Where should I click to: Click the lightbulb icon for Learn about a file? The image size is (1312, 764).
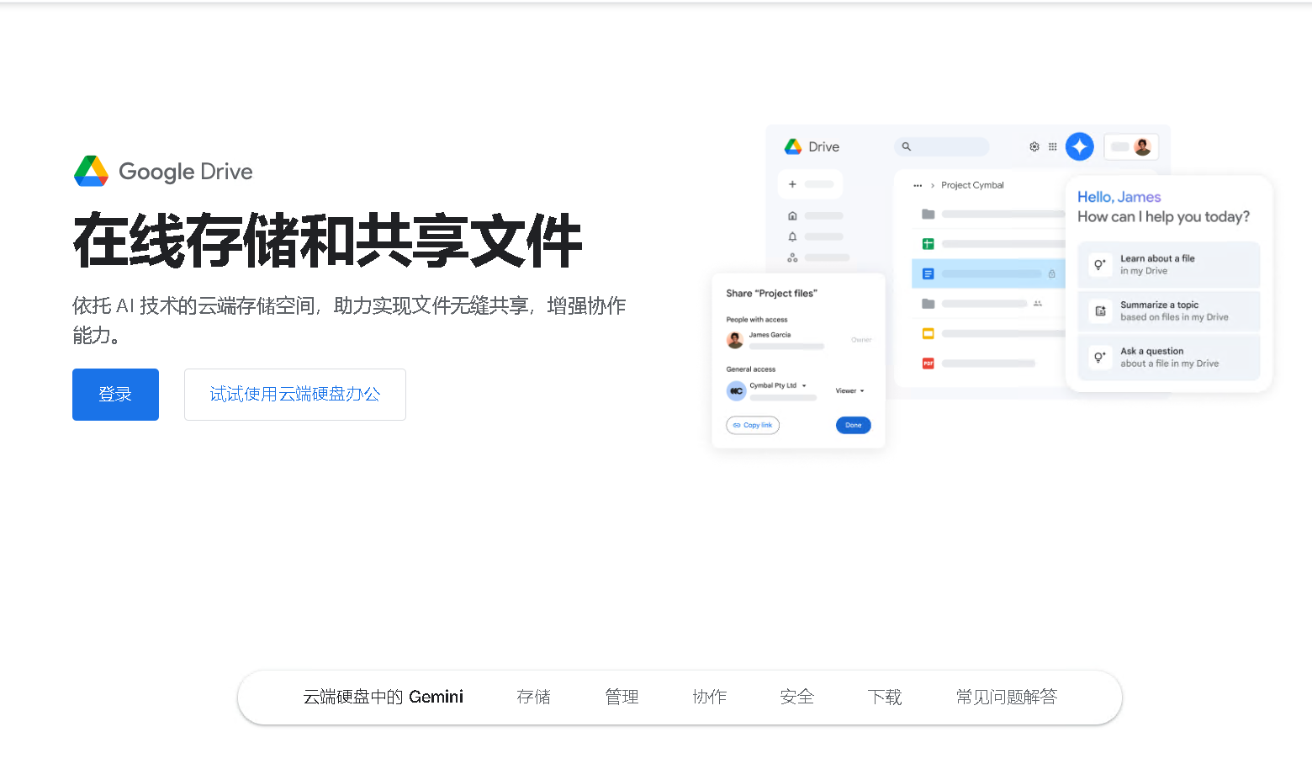(1099, 264)
